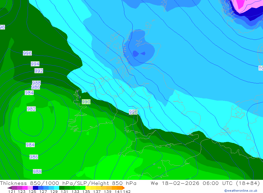The width and height of the screenshot is (263, 193).
Task: Select the bright magenta legend swatch
Action: click(25, 188)
